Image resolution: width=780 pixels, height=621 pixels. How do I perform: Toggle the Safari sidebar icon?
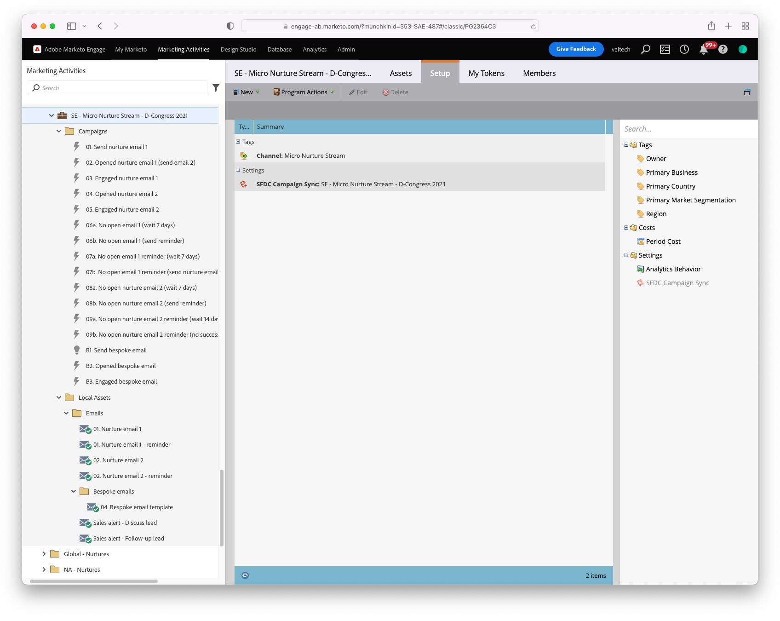pyautogui.click(x=71, y=26)
